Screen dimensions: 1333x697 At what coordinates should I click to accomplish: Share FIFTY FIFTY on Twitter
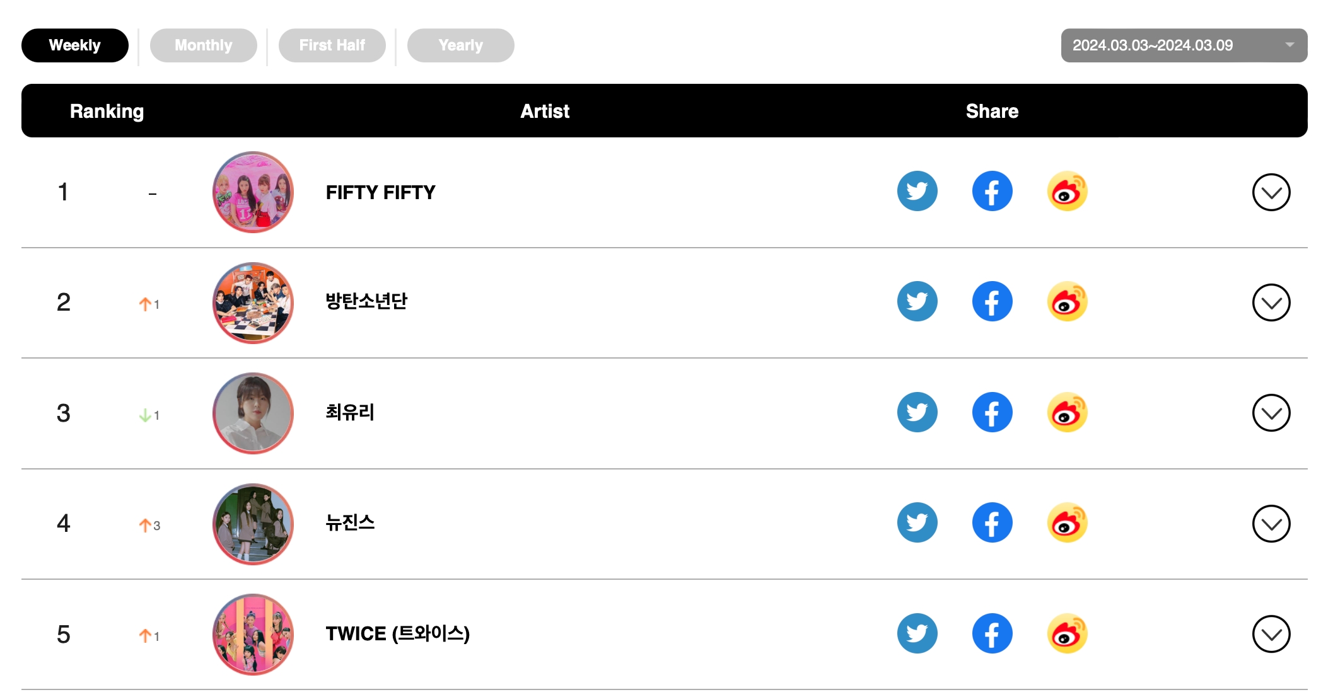pyautogui.click(x=917, y=192)
